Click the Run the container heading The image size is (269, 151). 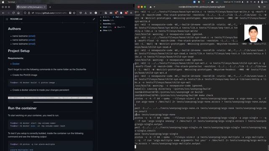22,108
